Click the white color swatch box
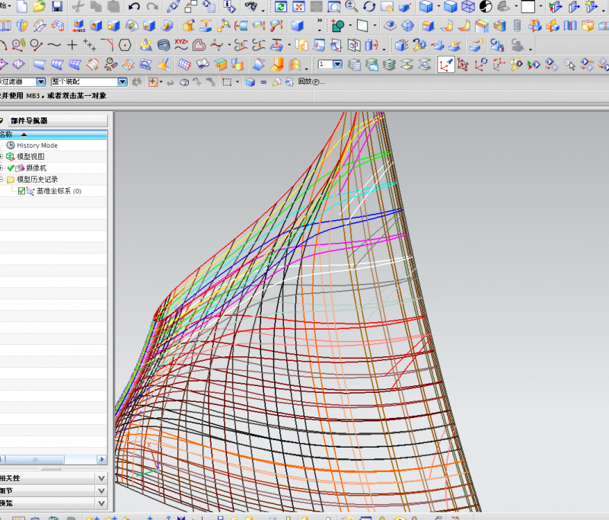 point(528,7)
